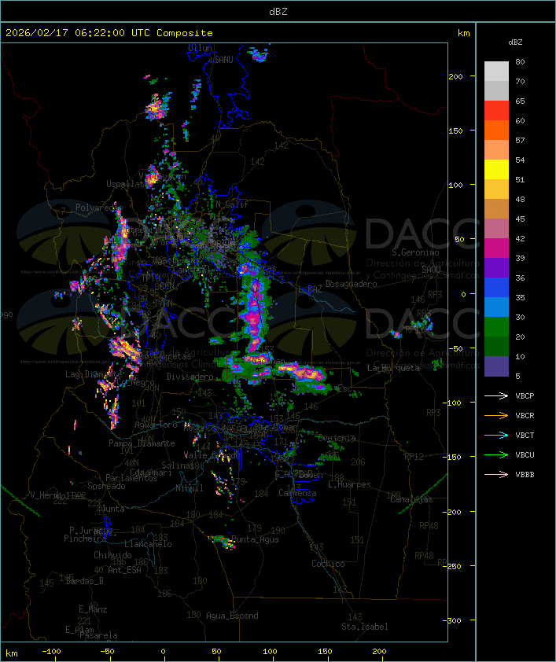This screenshot has width=556, height=662.
Task: Select the dark orange 57–60 dBZ swatch
Action: [496, 130]
